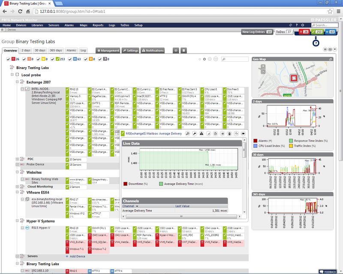Click the pause button above the Geo Map
Image resolution: width=343 pixels, height=274 pixels.
[325, 49]
